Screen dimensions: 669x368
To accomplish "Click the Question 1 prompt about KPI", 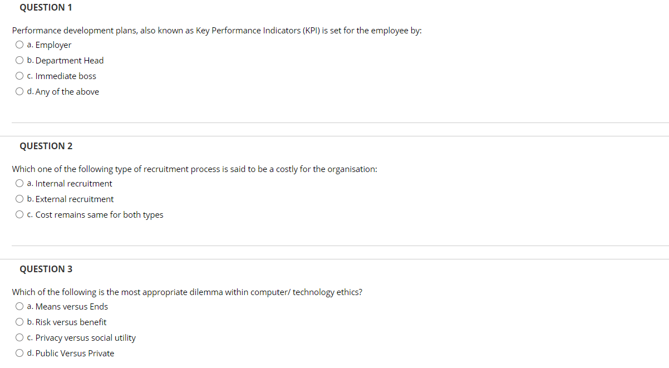I will (x=217, y=30).
